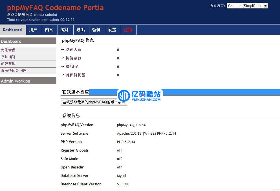This screenshot has height=191, width=280.
Task: Click the phpMyFAQ Codename Portia title
Action: click(55, 8)
